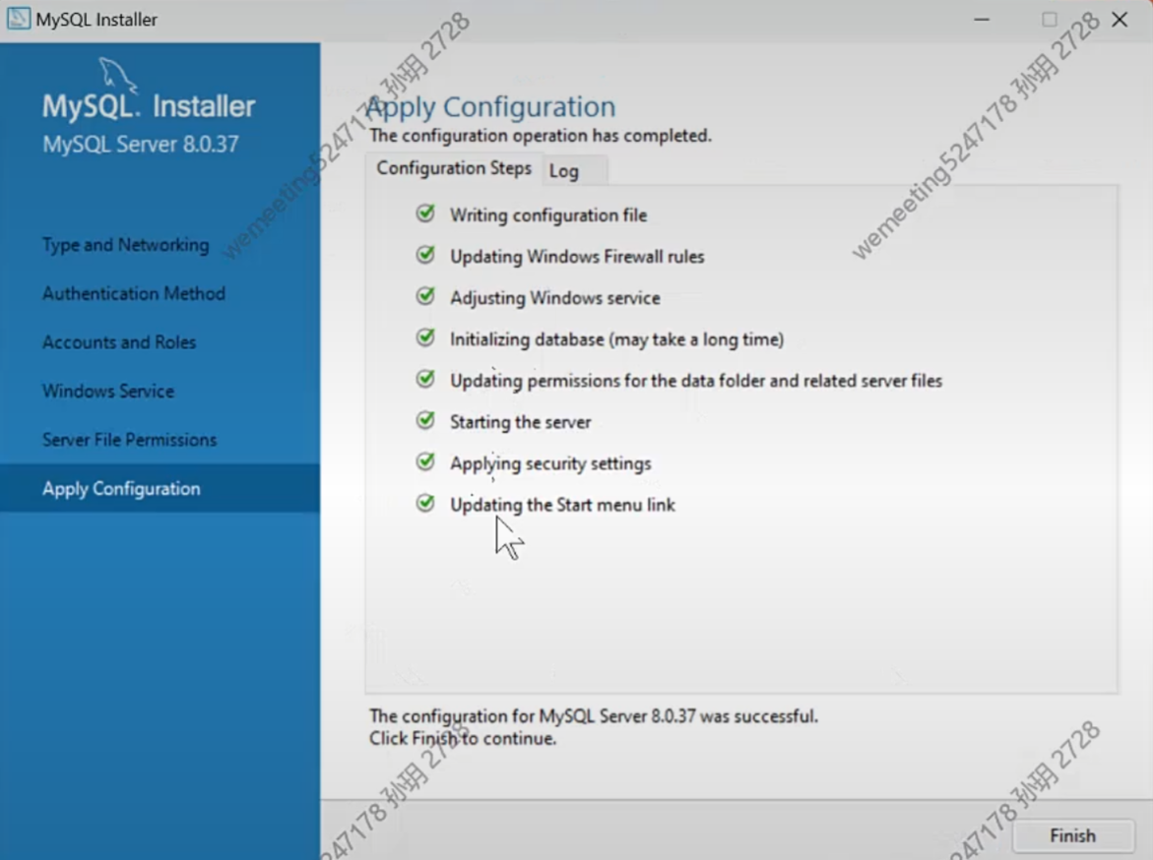Click green check beside Starting the server
Image resolution: width=1153 pixels, height=860 pixels.
[x=425, y=420]
